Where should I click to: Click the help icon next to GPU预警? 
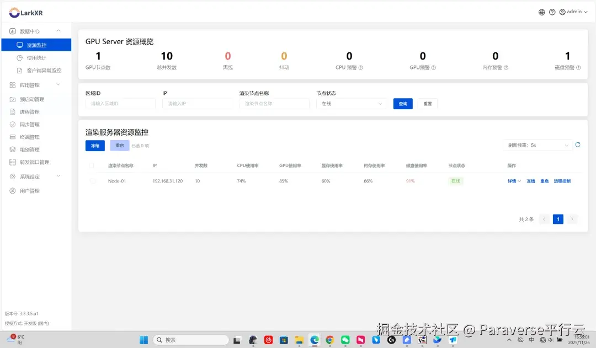pyautogui.click(x=434, y=68)
